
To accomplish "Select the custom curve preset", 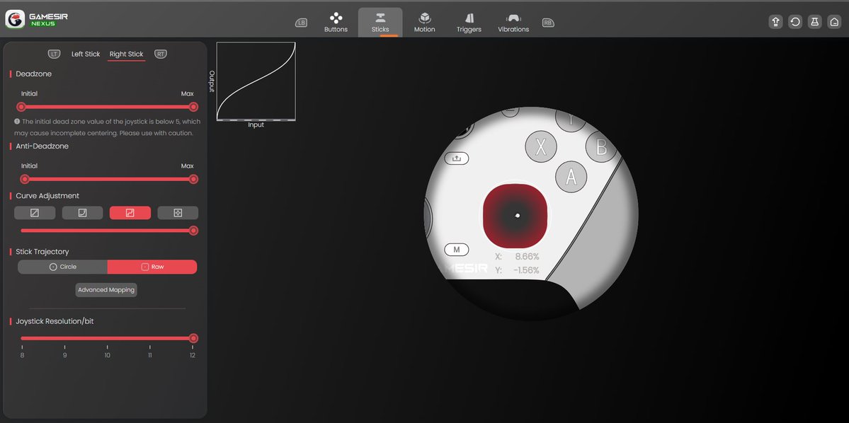I will coord(178,213).
